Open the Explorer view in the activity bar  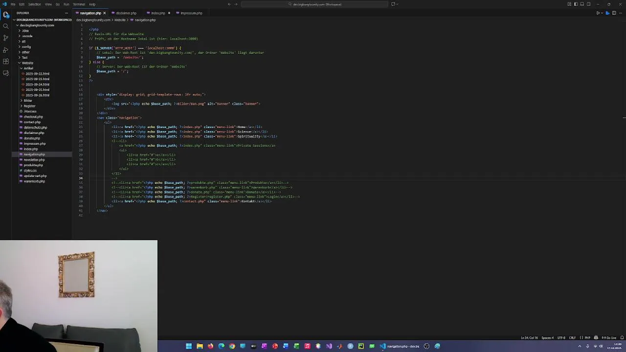tap(6, 15)
